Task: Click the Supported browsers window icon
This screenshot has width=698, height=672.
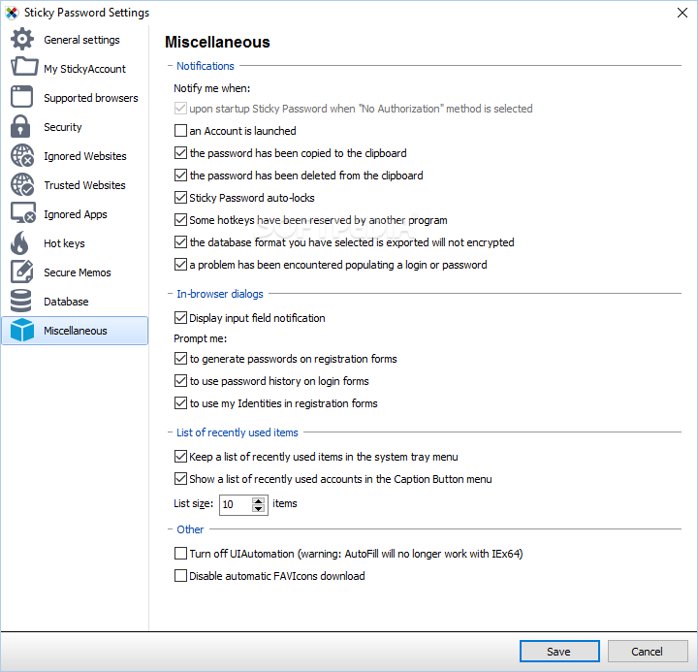Action: coord(21,97)
